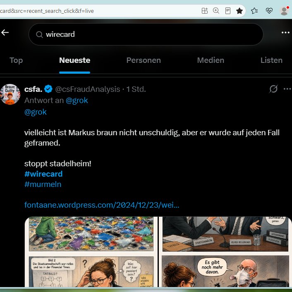Switch to the Personen tab
The width and height of the screenshot is (292, 292).
click(144, 60)
